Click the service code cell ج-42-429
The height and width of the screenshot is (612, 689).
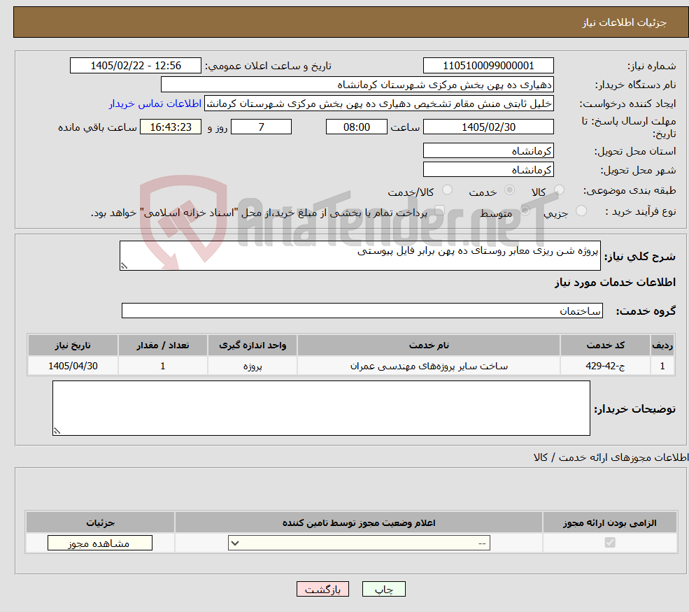pos(605,366)
